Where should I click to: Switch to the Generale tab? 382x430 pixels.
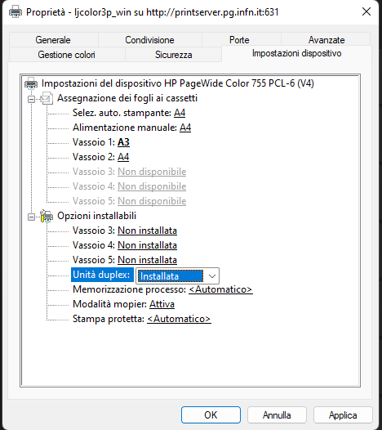tap(53, 40)
